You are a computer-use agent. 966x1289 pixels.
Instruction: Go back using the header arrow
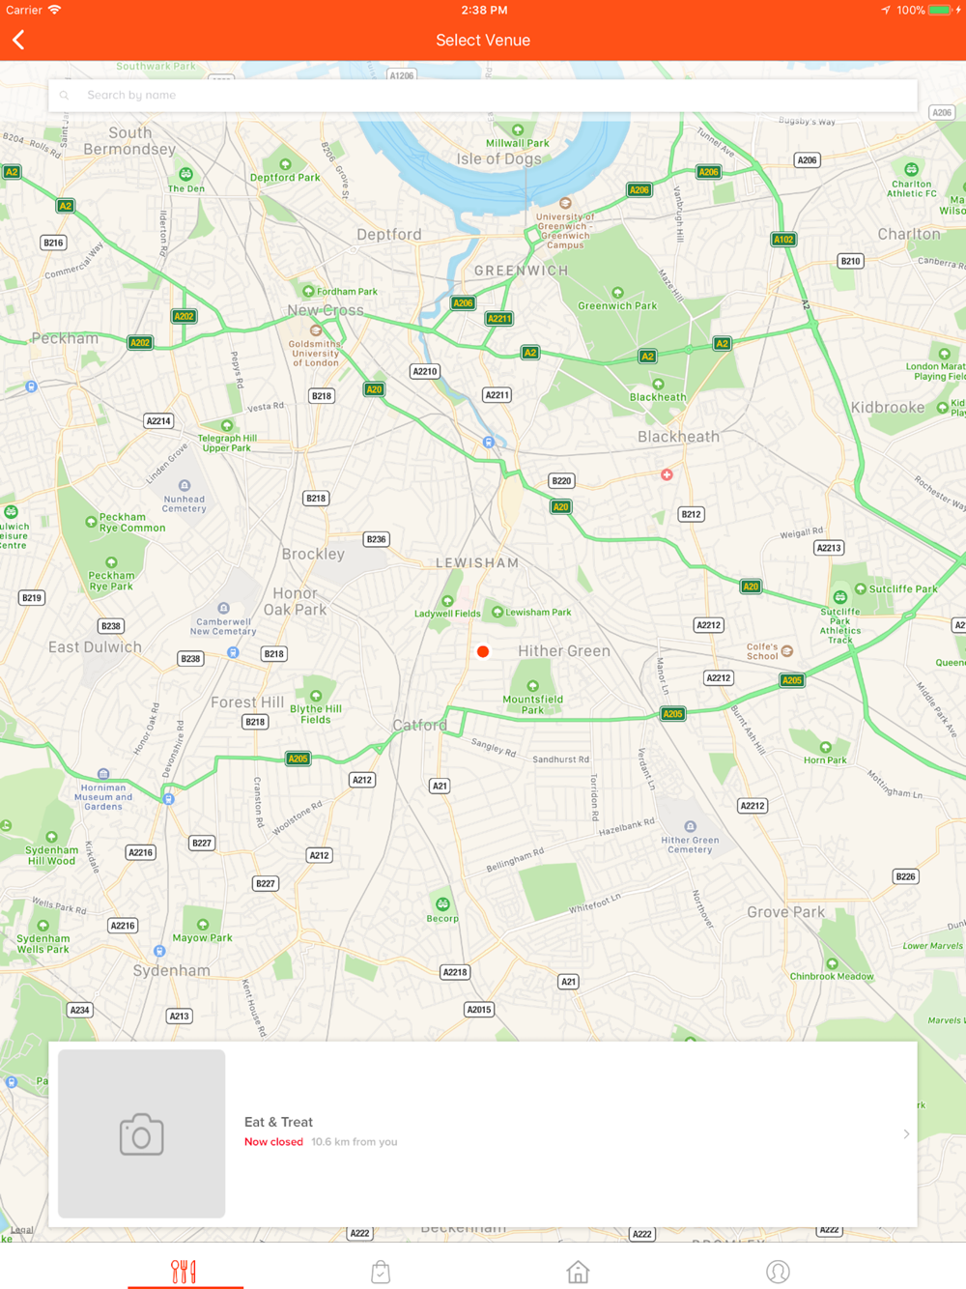[18, 40]
